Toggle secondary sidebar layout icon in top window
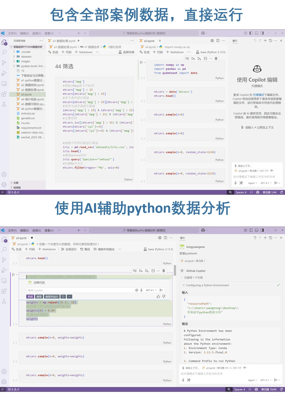 point(262,33)
